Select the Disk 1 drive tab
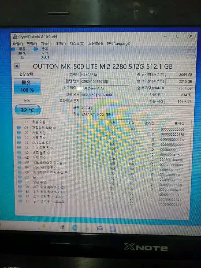This screenshot has height=268, width=201. (x=45, y=53)
